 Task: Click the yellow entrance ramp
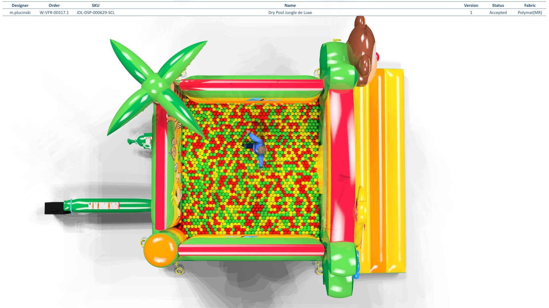pos(380,171)
